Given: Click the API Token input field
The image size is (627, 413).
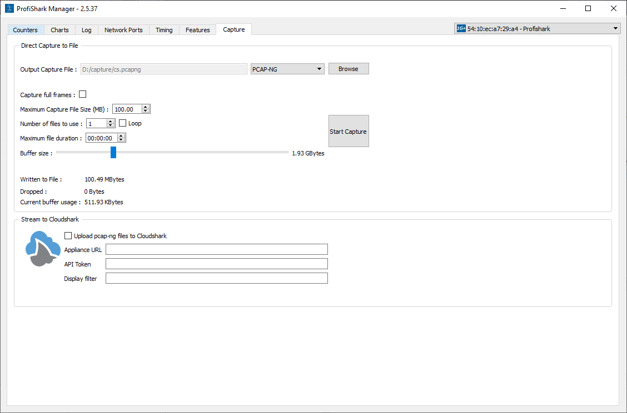Looking at the screenshot, I should pos(217,264).
